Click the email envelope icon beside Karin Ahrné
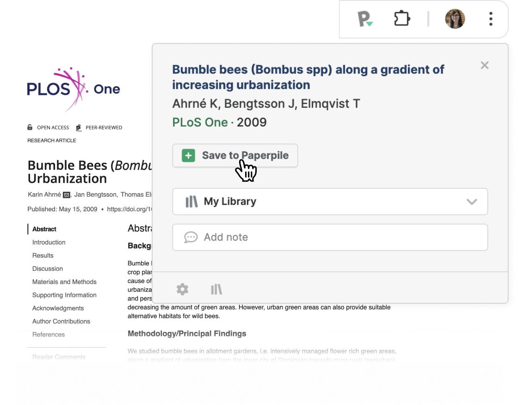 click(x=67, y=195)
